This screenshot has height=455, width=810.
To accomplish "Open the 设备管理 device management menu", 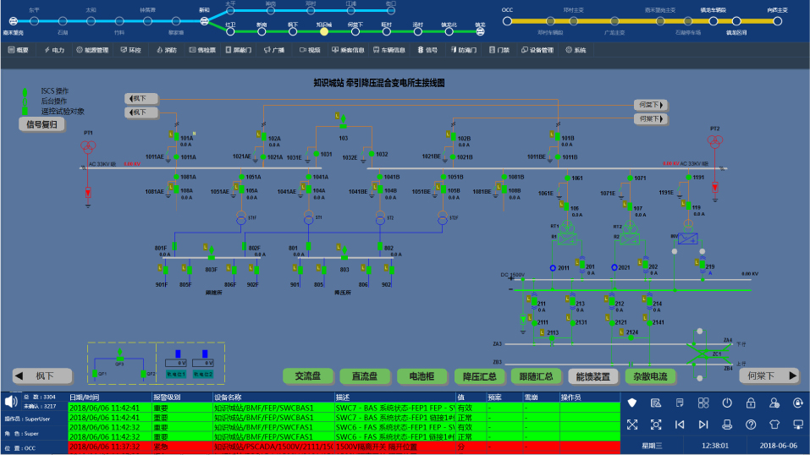I will click(x=537, y=50).
